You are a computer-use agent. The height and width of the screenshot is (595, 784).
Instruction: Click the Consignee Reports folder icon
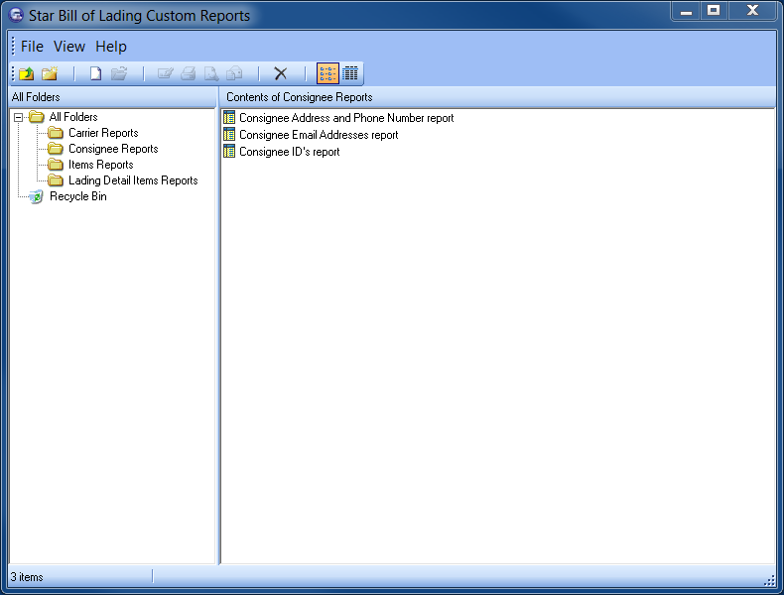click(x=56, y=149)
